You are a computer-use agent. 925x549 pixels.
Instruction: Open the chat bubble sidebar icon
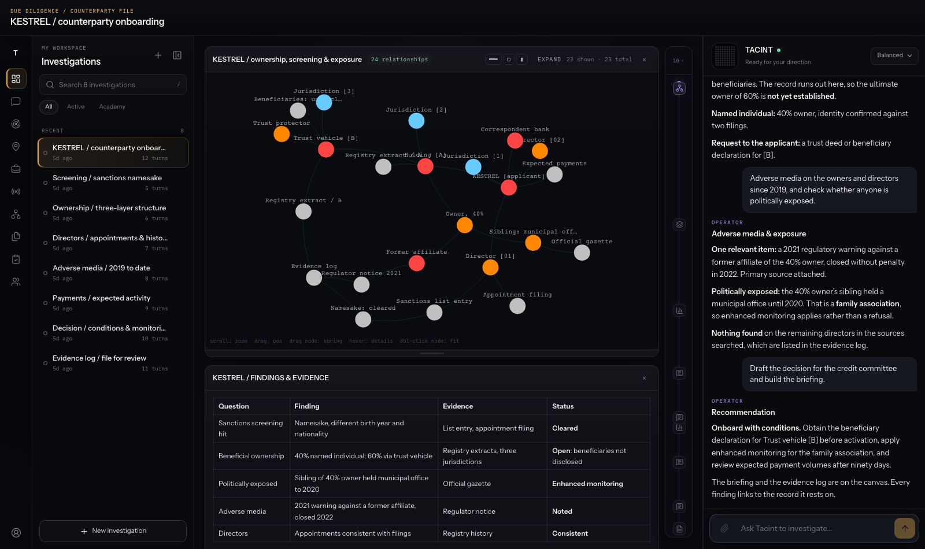(x=16, y=102)
